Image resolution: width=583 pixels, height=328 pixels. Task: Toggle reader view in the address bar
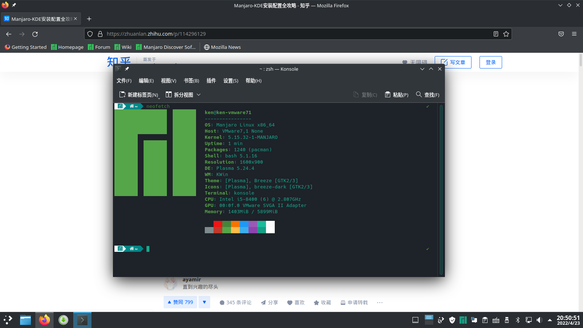point(496,34)
